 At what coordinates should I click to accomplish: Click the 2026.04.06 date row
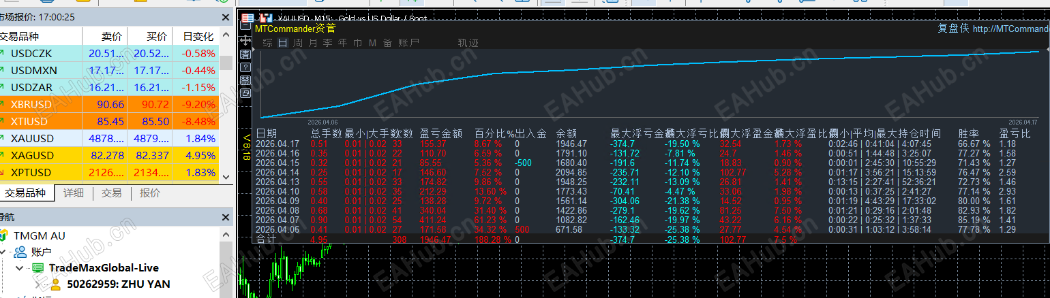coord(277,230)
